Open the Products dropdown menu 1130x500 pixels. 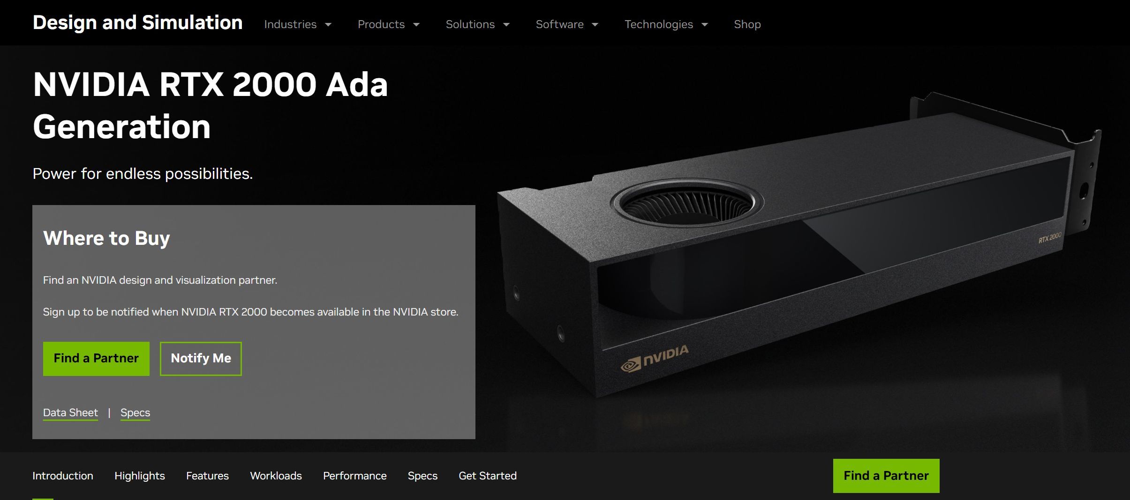[x=388, y=24]
